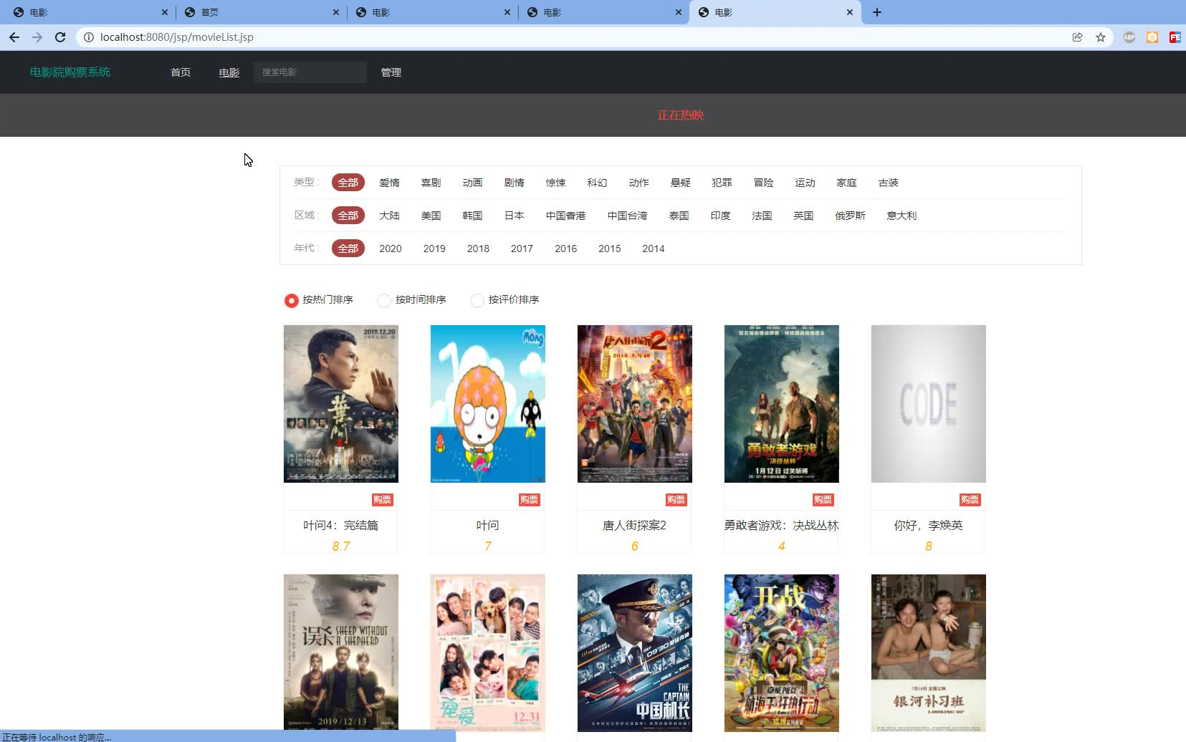Filter by year 2014
Viewport: 1186px width, 742px height.
point(654,249)
